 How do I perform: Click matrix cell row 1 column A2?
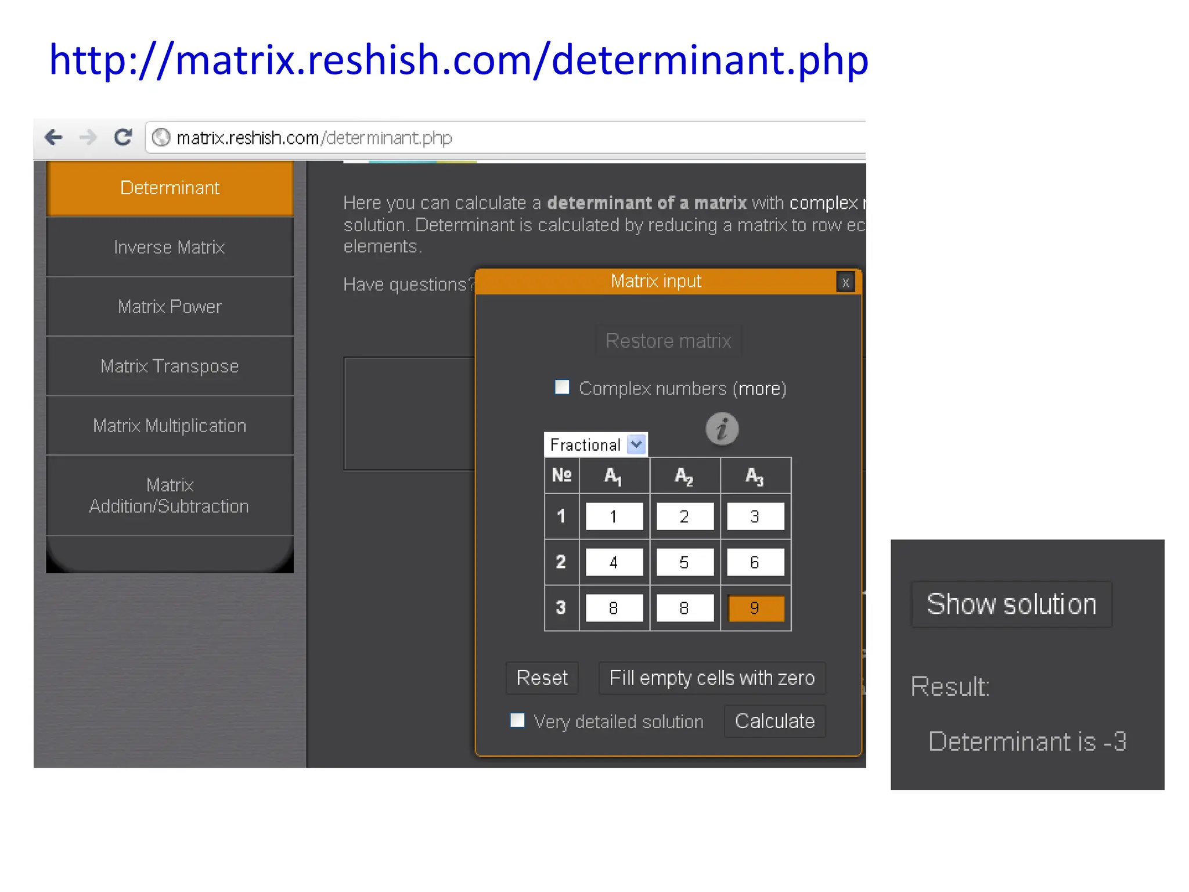click(x=685, y=516)
